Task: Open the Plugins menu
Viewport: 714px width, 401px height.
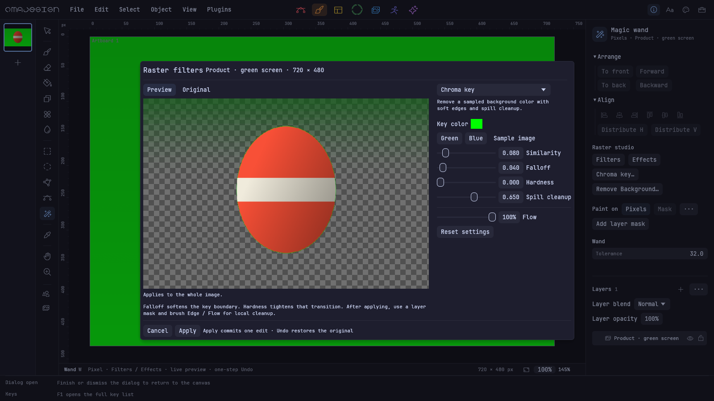Action: 219,9
